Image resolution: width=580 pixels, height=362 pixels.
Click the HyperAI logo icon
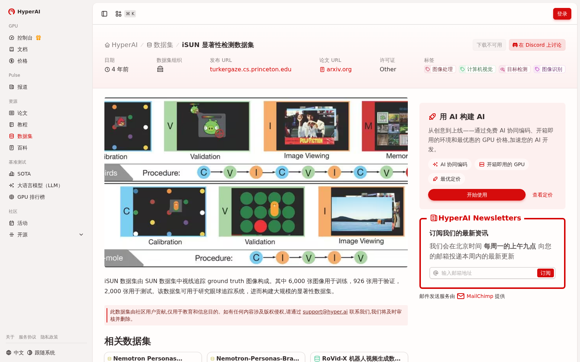(x=12, y=12)
